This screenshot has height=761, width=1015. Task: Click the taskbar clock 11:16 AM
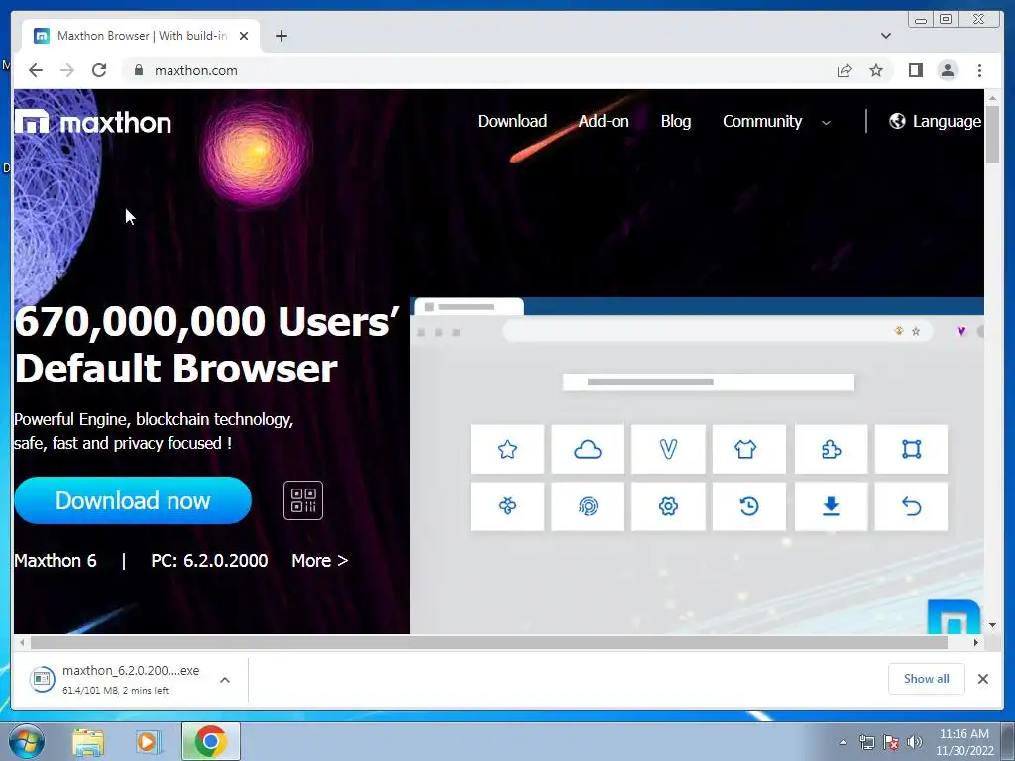click(x=964, y=742)
